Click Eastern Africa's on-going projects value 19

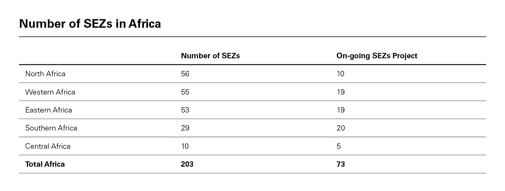pos(340,110)
